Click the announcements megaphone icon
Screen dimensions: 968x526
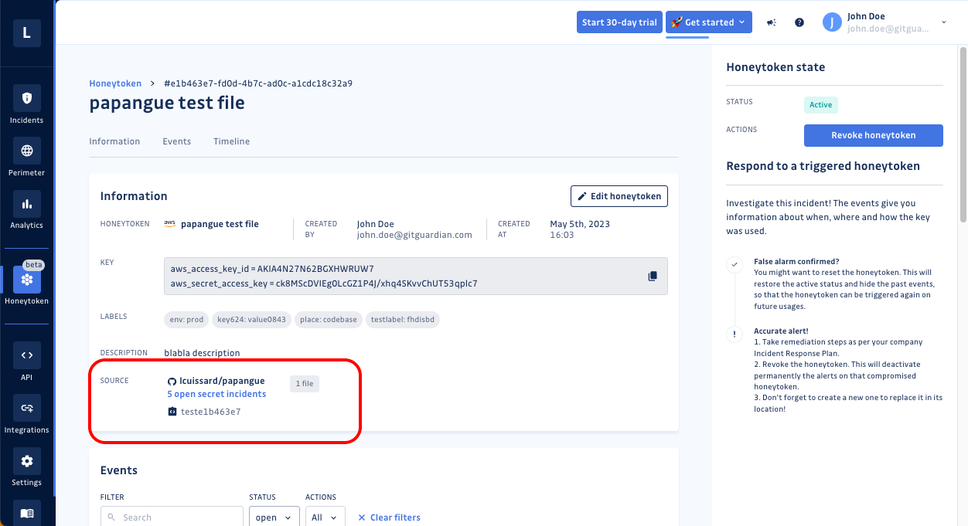tap(770, 22)
